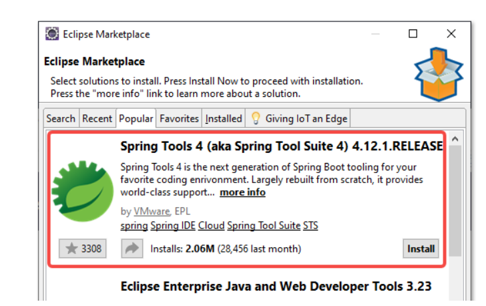Screen dimensions: 486x306
Task: Click the star favorite button showing 3308
Action: click(x=83, y=249)
